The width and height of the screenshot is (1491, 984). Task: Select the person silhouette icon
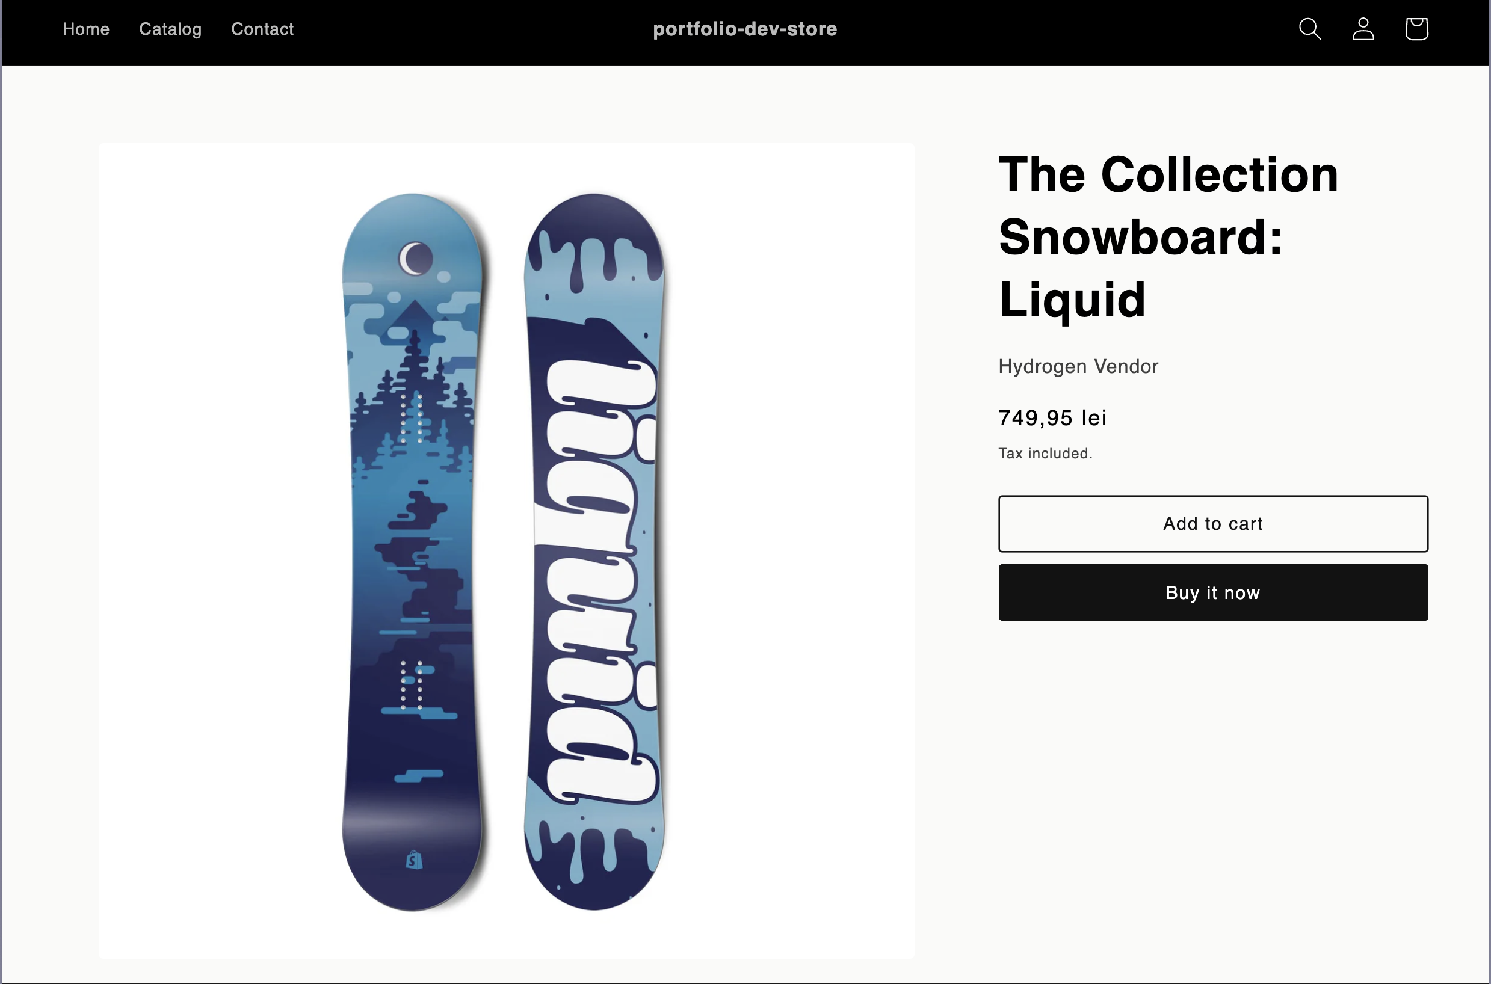[1362, 29]
